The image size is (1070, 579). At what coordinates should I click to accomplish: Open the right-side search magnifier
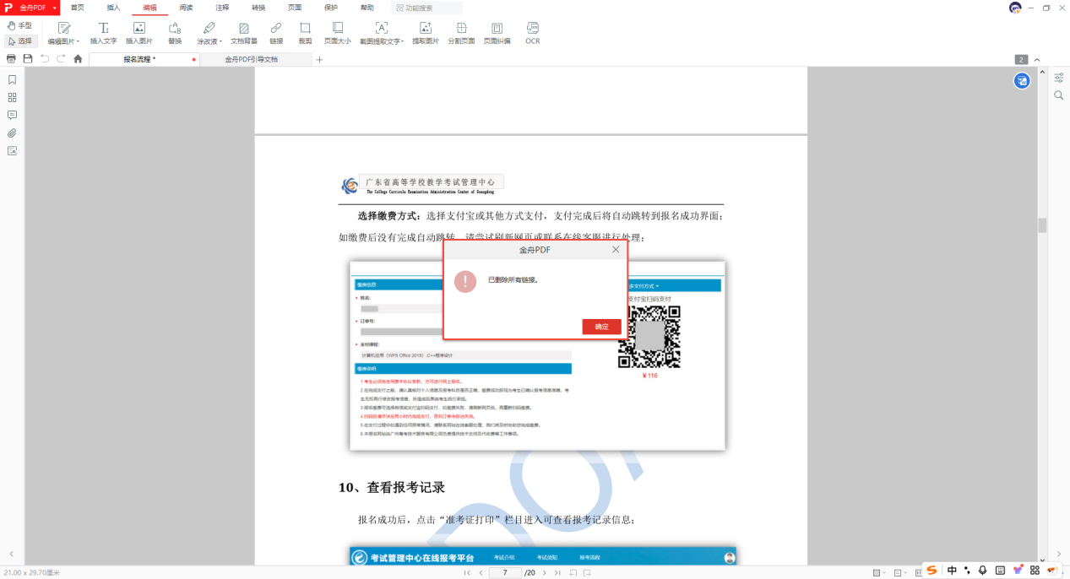coord(1058,95)
